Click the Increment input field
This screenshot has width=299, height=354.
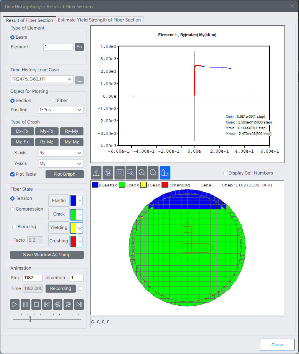(x=77, y=278)
